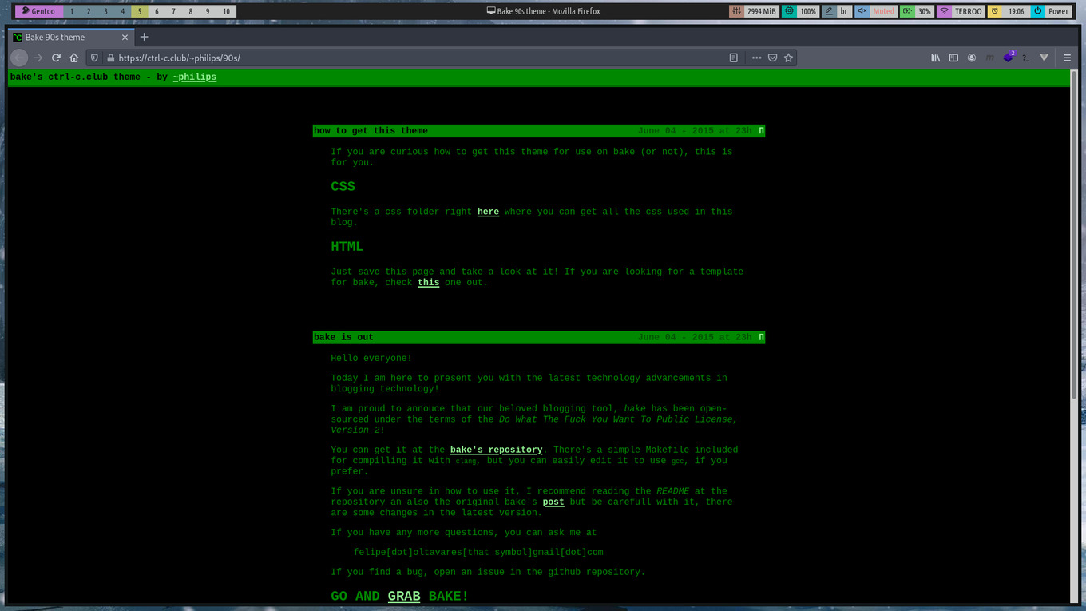This screenshot has width=1086, height=611.
Task: Click the gray 'm' extension icon
Action: pos(990,58)
